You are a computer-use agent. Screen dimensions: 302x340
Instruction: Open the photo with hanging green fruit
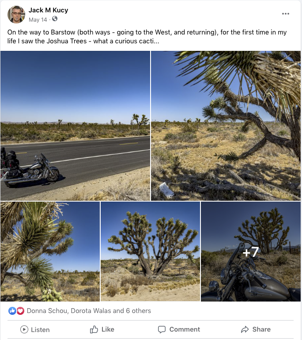click(50, 252)
